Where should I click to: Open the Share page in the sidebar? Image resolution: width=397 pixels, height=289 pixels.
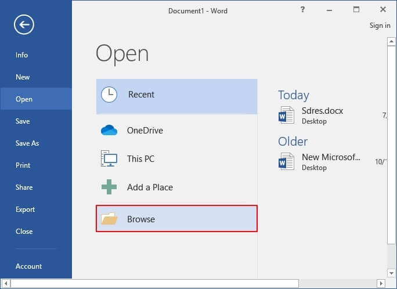(x=24, y=187)
